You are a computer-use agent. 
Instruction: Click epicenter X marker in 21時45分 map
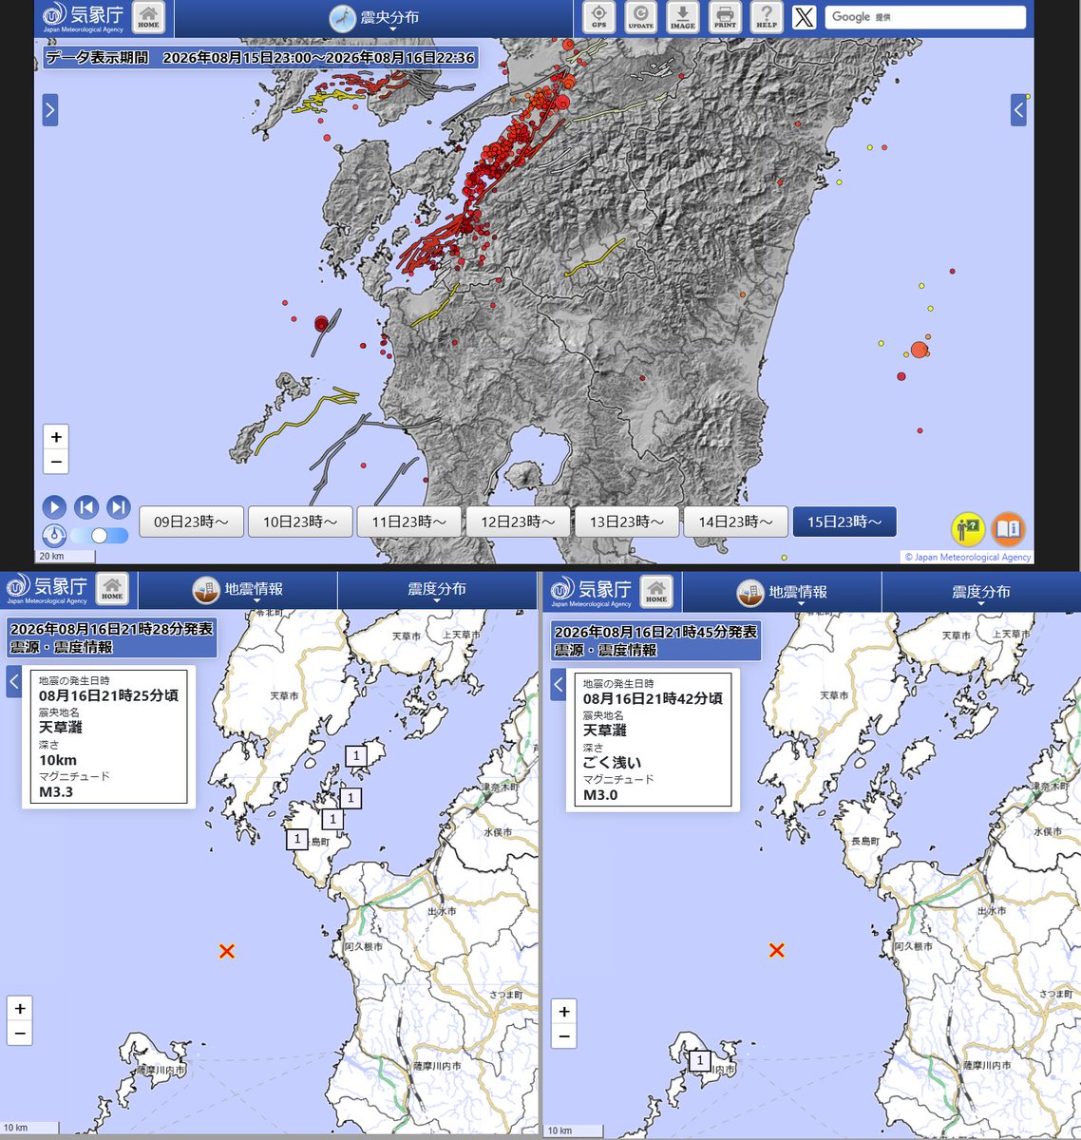click(776, 950)
